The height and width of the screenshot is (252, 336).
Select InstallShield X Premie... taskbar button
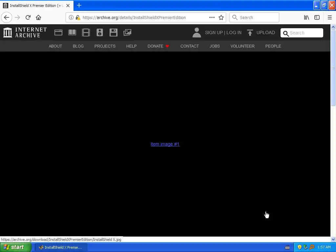(61, 247)
